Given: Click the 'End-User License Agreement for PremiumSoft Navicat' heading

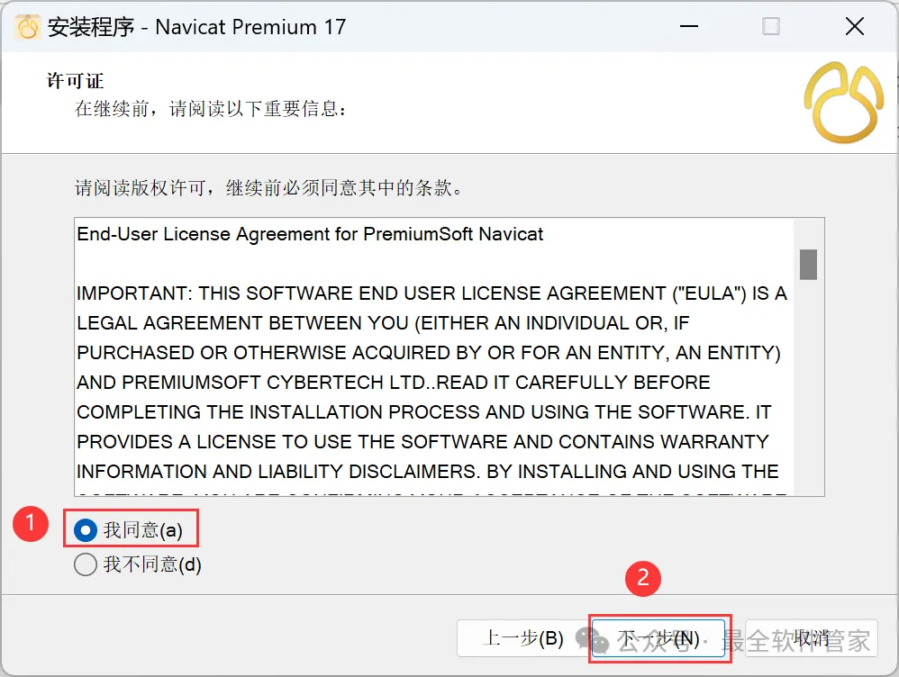Looking at the screenshot, I should tap(310, 234).
